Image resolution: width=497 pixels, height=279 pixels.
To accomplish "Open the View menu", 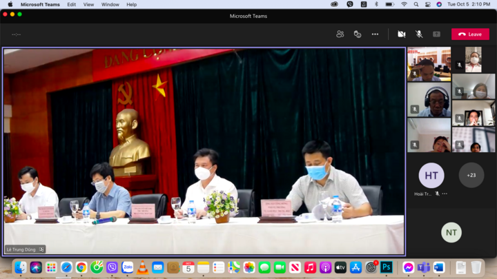I will pyautogui.click(x=88, y=4).
